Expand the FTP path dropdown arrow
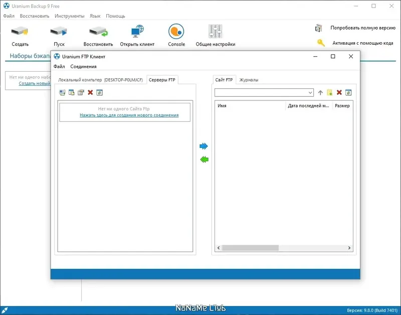Viewport: 401px width, 315px height. coord(310,93)
